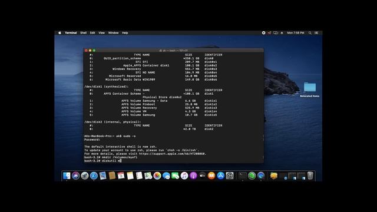Open the Shell menu
The image size is (377, 212).
click(x=84, y=33)
